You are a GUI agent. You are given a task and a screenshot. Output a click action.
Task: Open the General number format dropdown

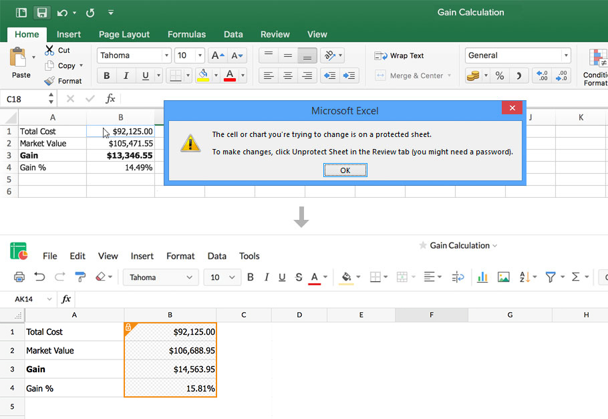click(x=518, y=55)
